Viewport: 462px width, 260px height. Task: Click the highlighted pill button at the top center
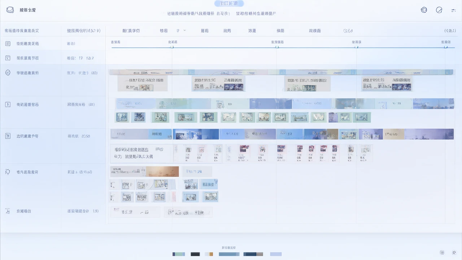[x=229, y=4]
